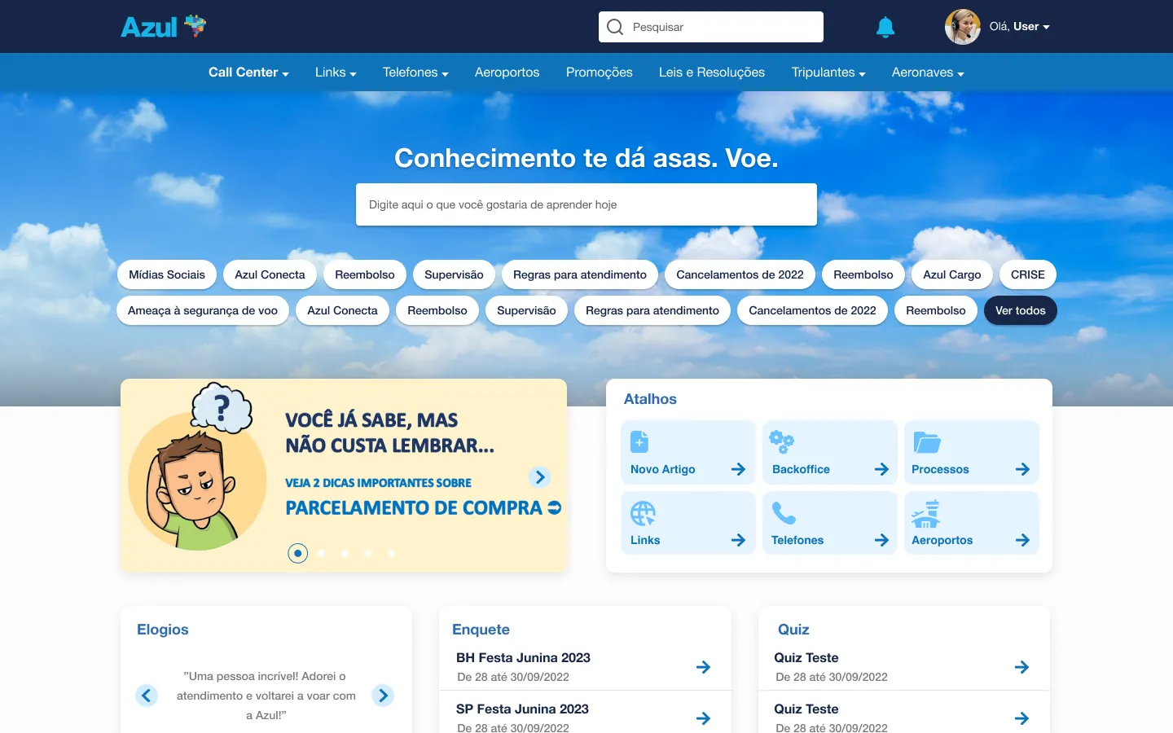Open the Aeroportos tower icon

(925, 513)
